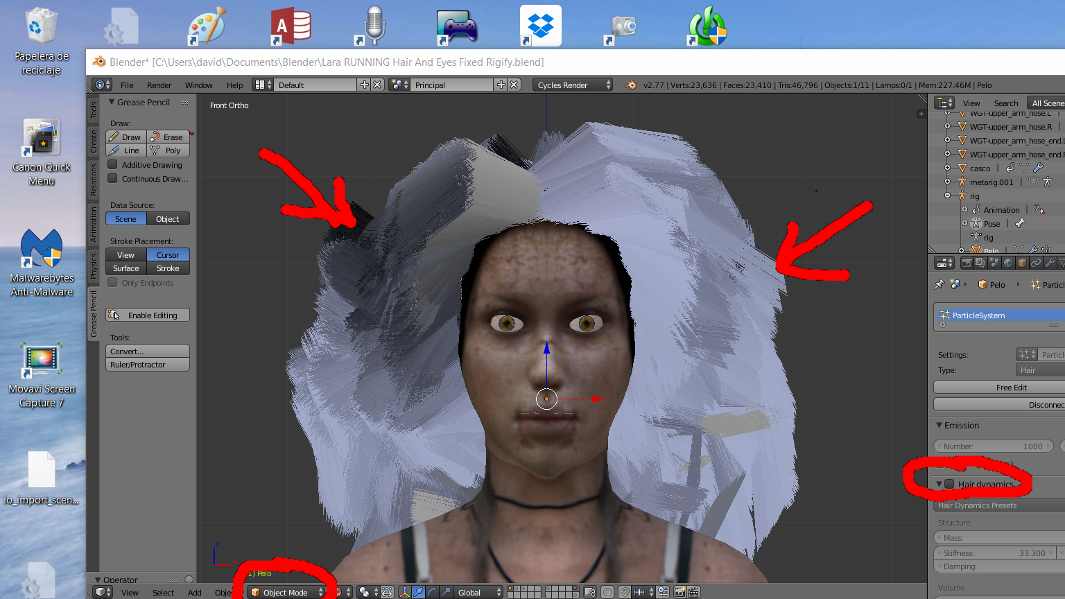Open the Render menu
1065x599 pixels.
click(159, 85)
